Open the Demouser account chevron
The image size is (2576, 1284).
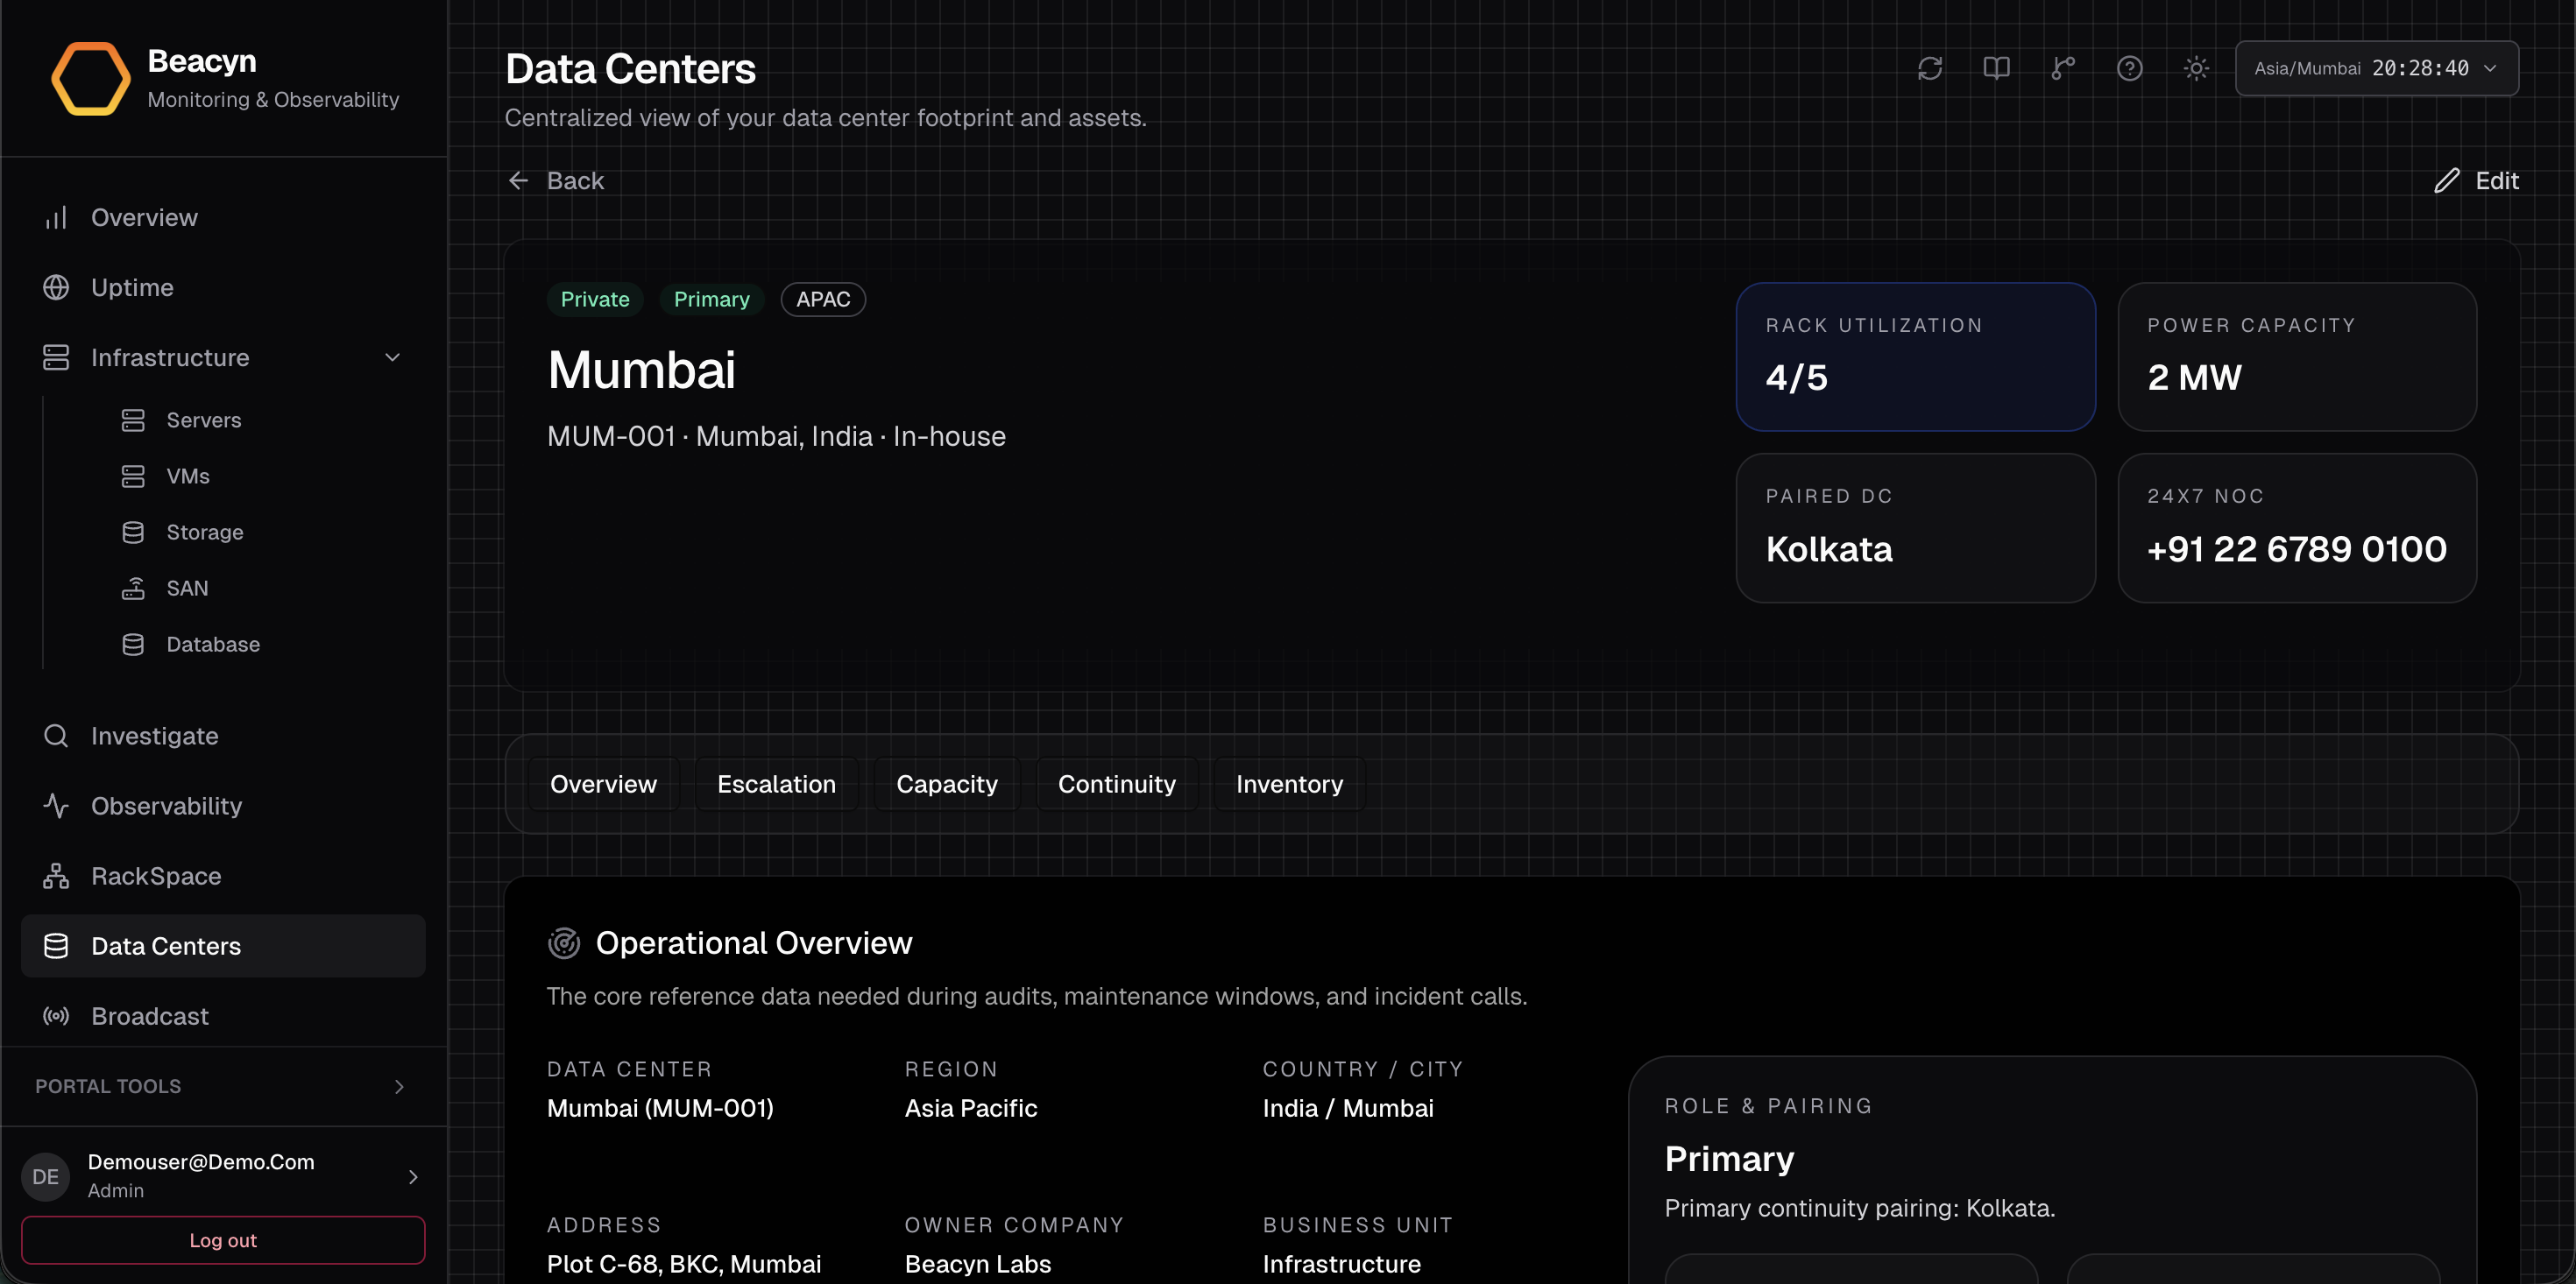[413, 1177]
